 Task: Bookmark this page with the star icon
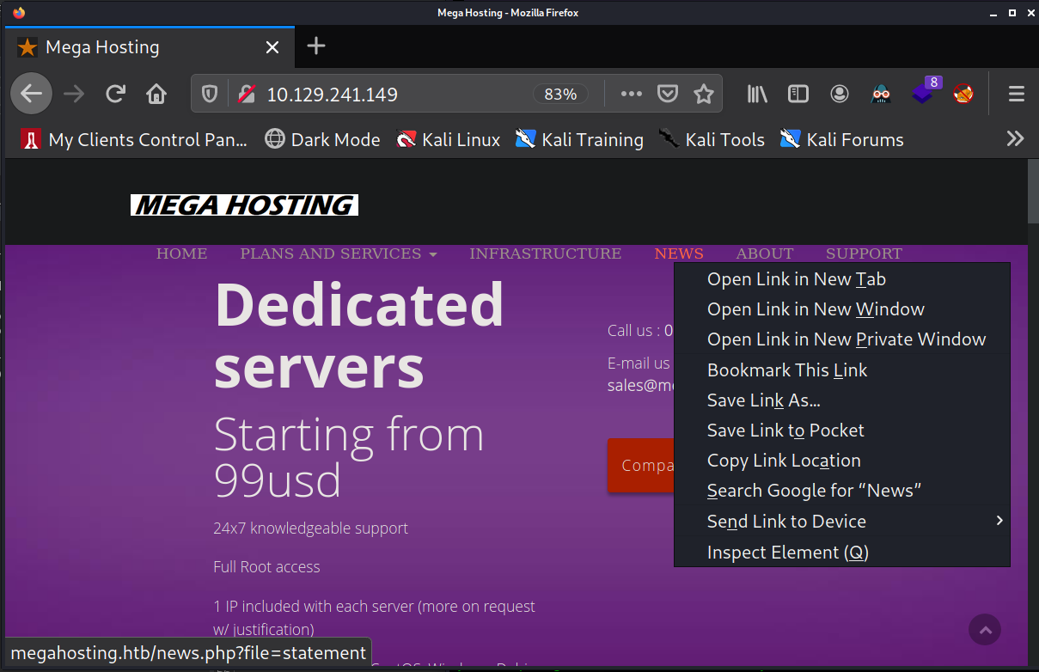(704, 95)
